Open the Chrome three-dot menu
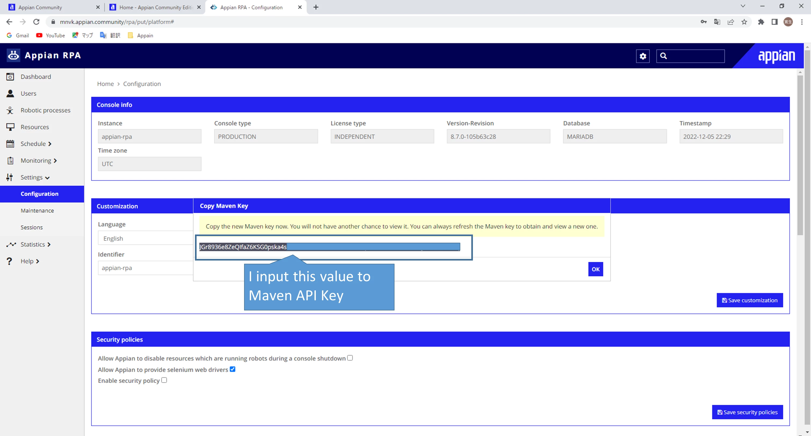Image resolution: width=811 pixels, height=436 pixels. [802, 22]
